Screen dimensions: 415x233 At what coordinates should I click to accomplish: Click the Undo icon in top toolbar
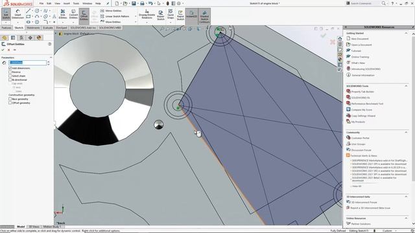(x=150, y=3)
